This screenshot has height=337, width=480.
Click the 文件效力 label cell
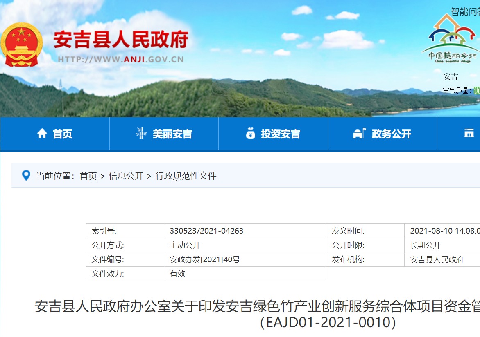[x=125, y=274]
